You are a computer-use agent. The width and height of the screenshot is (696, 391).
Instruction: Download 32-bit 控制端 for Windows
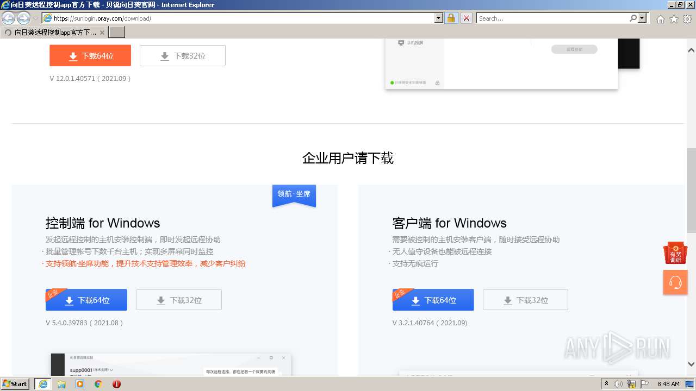click(x=179, y=300)
